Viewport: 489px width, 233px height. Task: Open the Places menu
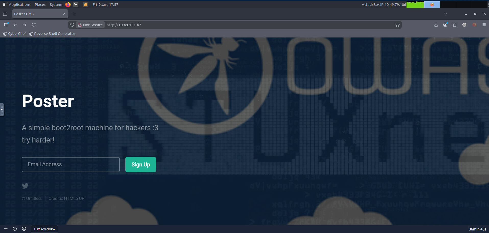[40, 4]
